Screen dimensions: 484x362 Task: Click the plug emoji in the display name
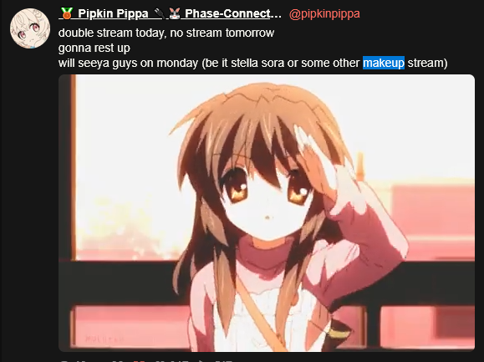pos(160,13)
